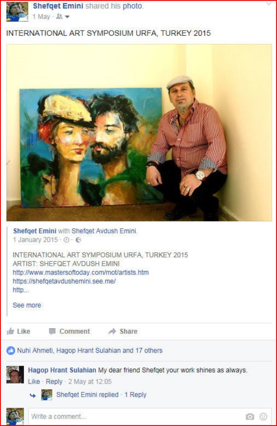Screen dimensions: 277x426
Task: Expand the thread via '1 Reply'
Action: coord(135,395)
